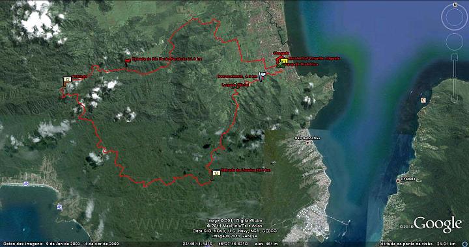Open the flag placemark at the southern trail end
The height and width of the screenshot is (247, 469).
(x=216, y=174)
